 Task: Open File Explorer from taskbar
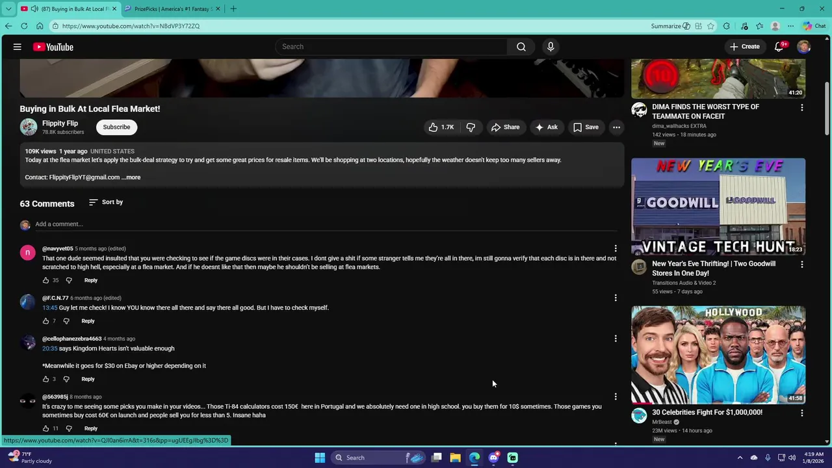point(456,458)
